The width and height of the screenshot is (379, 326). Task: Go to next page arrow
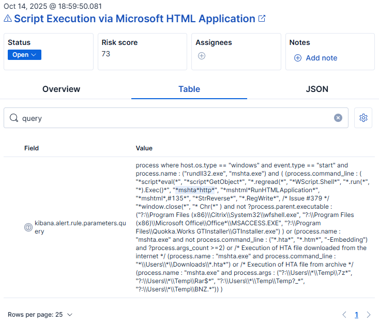369,315
